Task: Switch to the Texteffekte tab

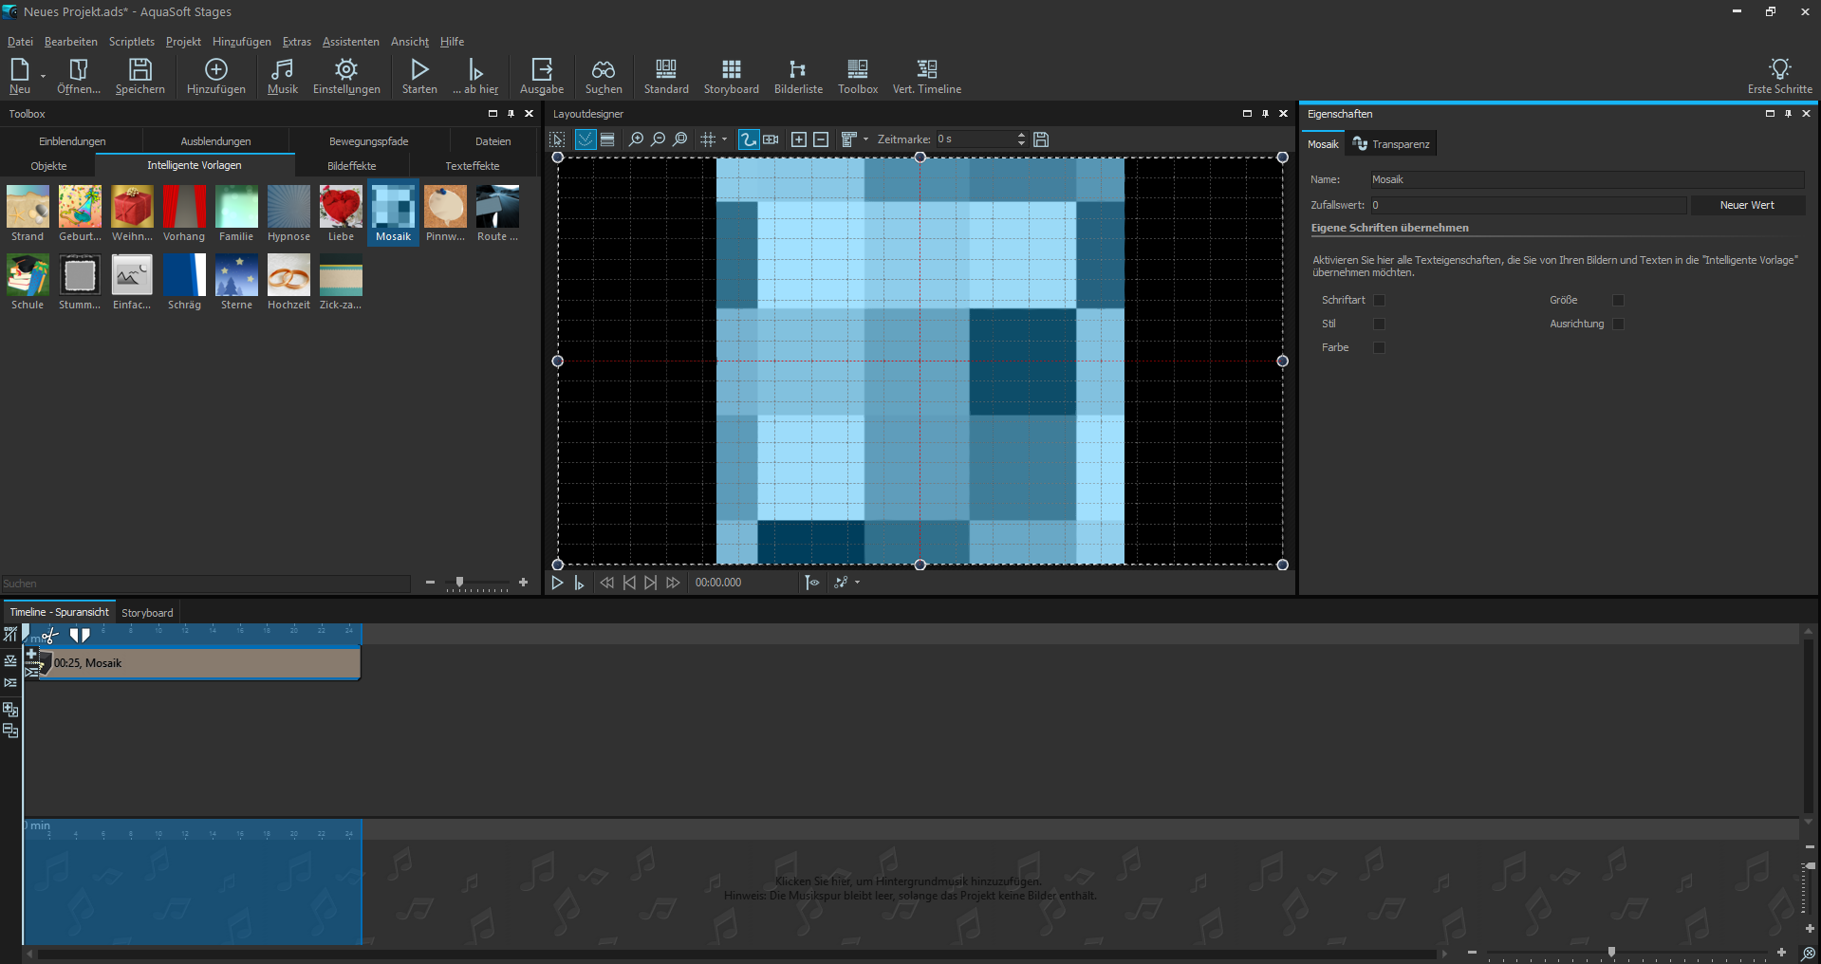Action: (x=472, y=166)
